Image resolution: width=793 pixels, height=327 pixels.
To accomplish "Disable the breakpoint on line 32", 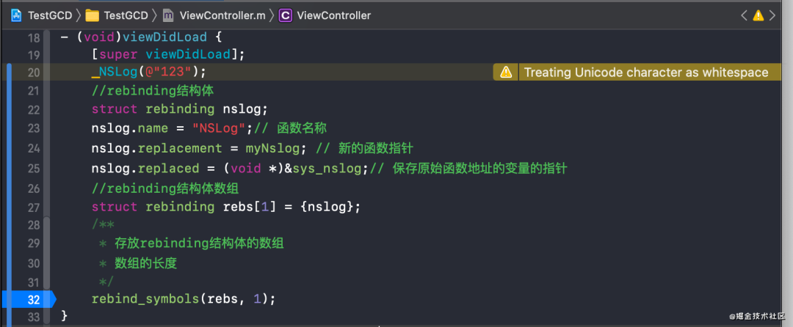I will click(x=29, y=299).
